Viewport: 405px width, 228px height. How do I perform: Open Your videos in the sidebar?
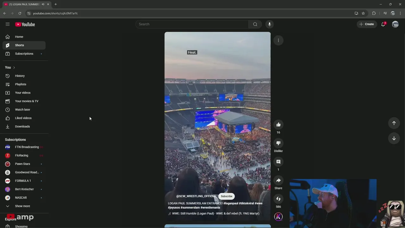[x=24, y=93]
